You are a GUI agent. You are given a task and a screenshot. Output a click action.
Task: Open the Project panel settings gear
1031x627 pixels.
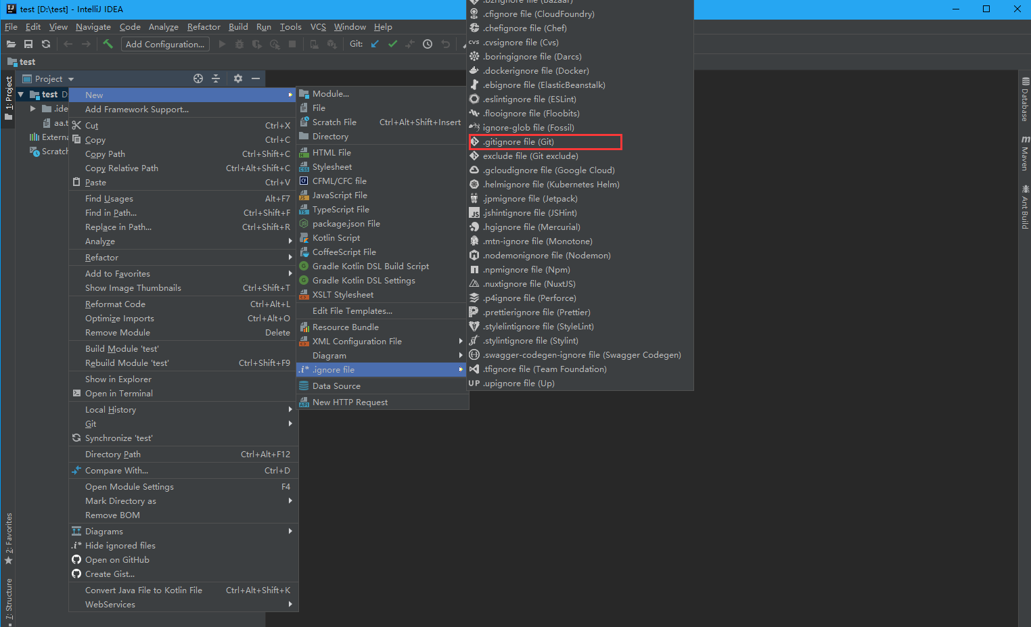(x=238, y=78)
